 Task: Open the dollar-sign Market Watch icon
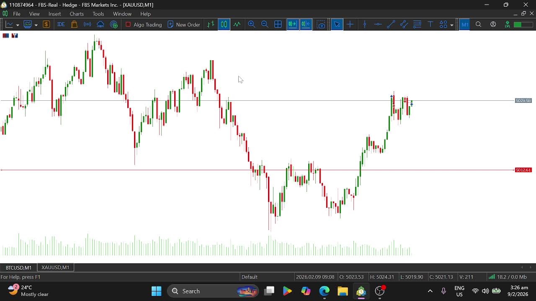[46, 25]
